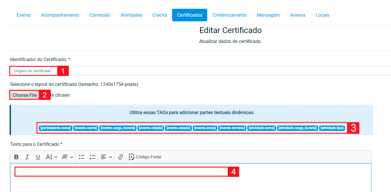
Task: Open the font family dropdown
Action: [x=67, y=157]
